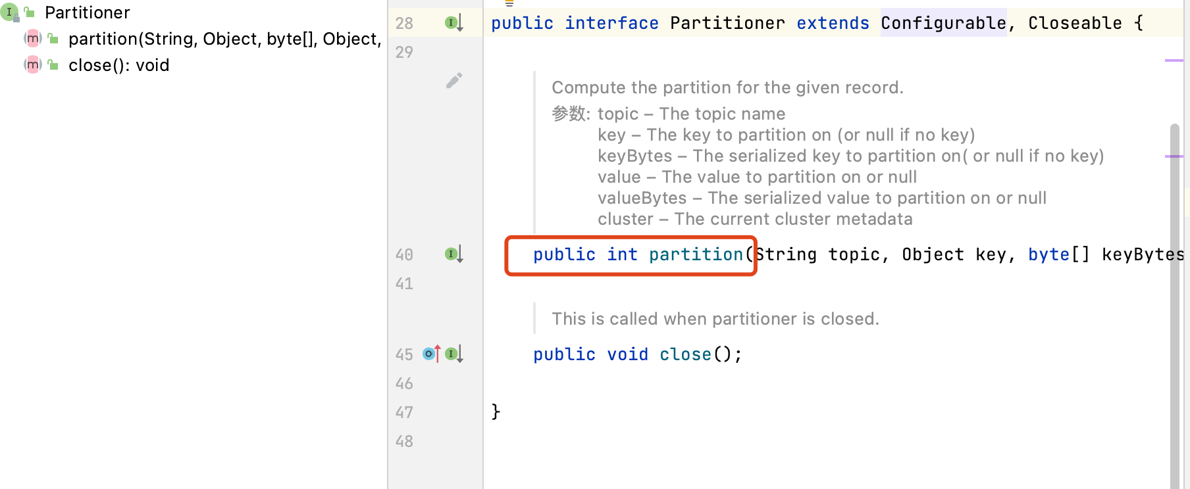This screenshot has width=1190, height=489.
Task: Place the cursor on close in line 45
Action: pos(685,354)
